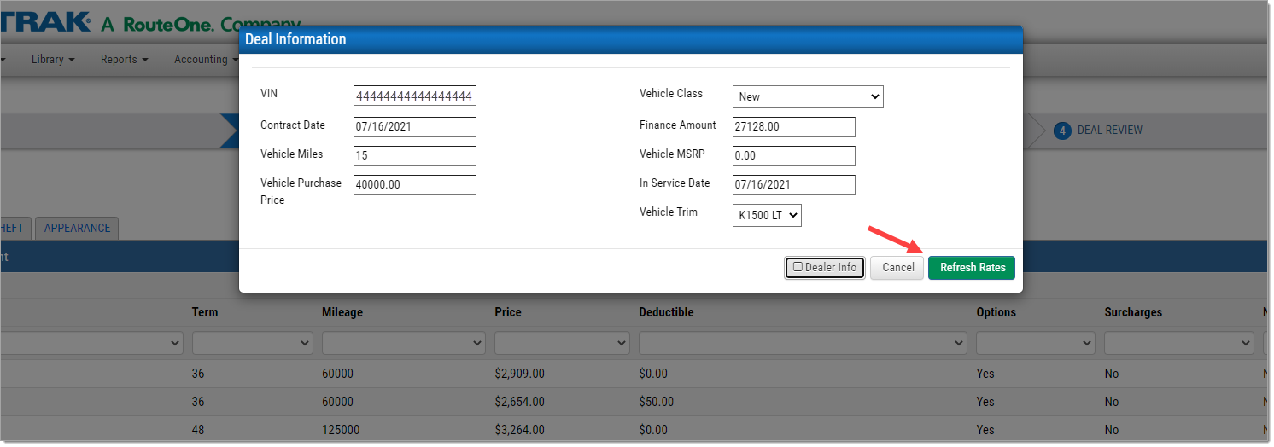Viewport: 1274px width, 447px height.
Task: Click the RouteOne Company logo
Action: pyautogui.click(x=201, y=24)
